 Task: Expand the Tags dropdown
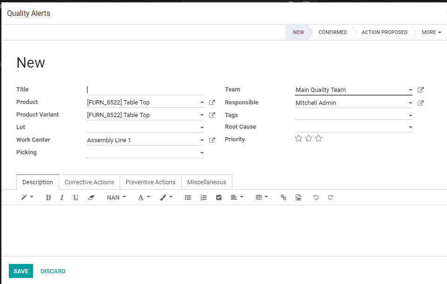point(411,115)
